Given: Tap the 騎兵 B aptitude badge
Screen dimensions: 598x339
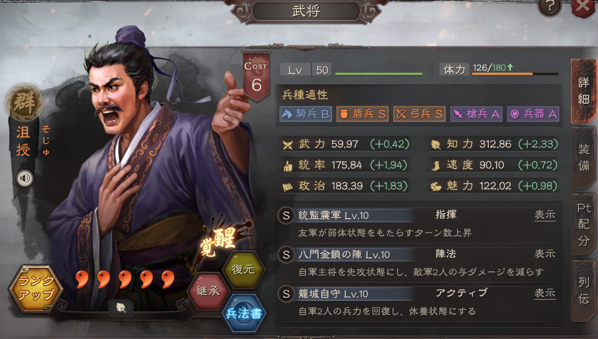Looking at the screenshot, I should coord(305,114).
